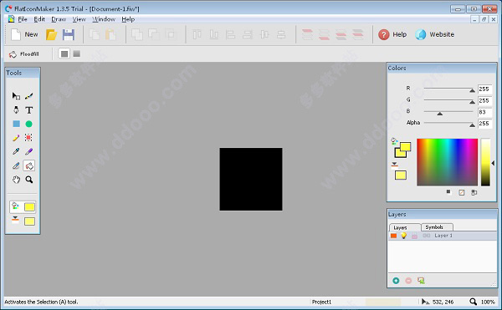The image size is (502, 310).
Task: Choose the Eyedropper tool
Action: (x=16, y=151)
